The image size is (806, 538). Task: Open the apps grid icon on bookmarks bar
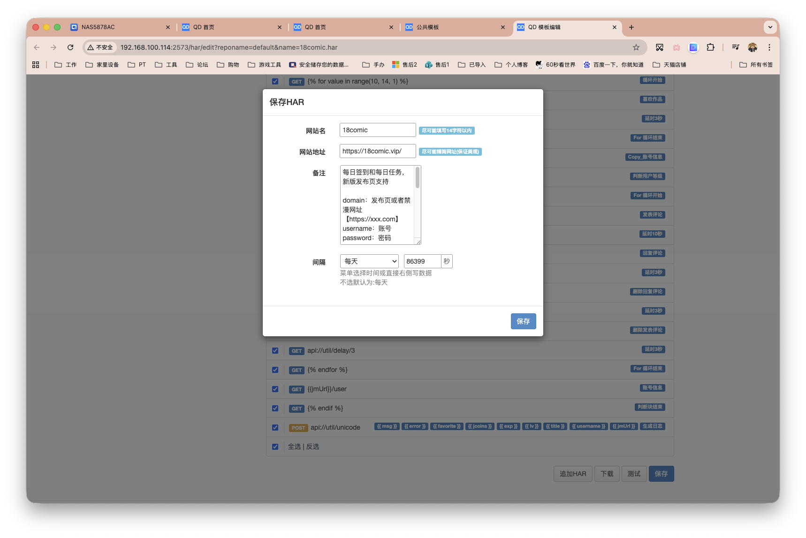[x=36, y=64]
